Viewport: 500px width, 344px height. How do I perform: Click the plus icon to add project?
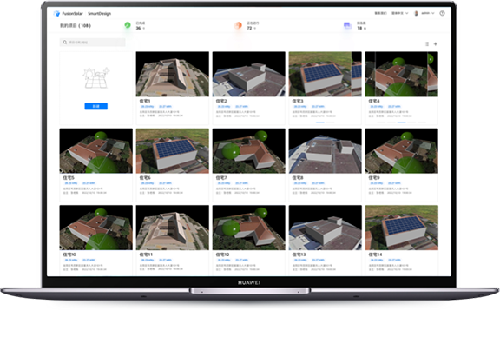click(x=435, y=44)
